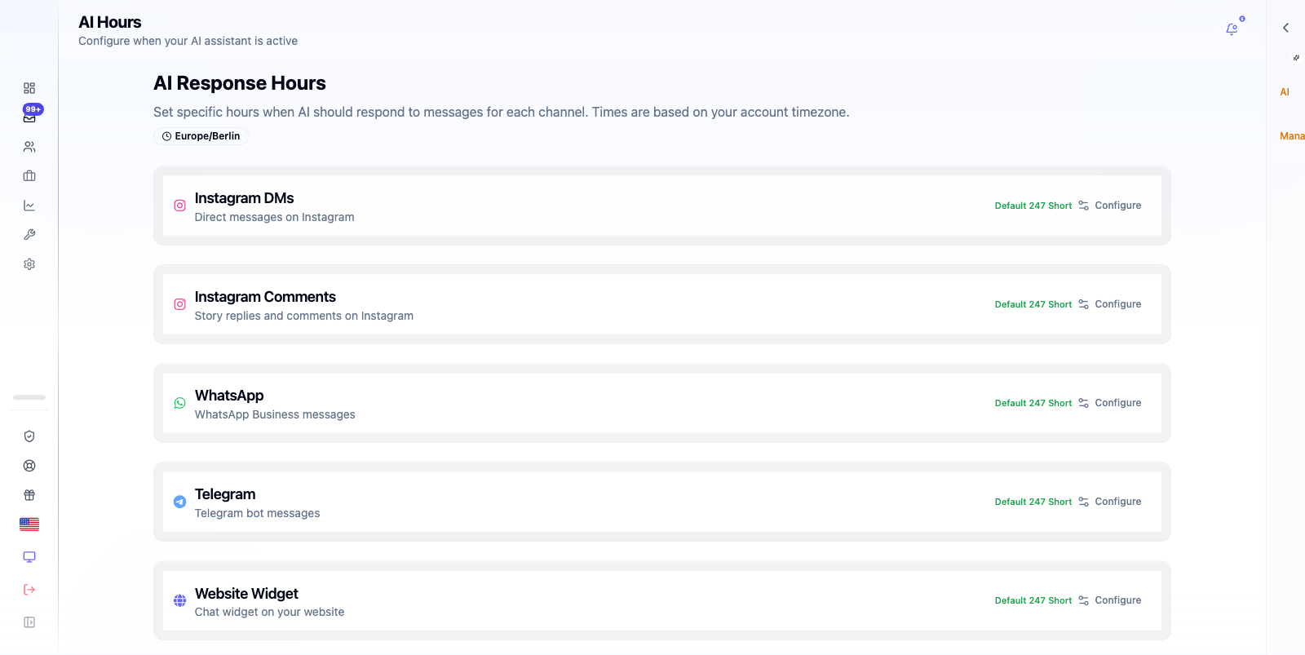Click the small expand icon in right panel
This screenshot has width=1305, height=655.
click(1296, 58)
